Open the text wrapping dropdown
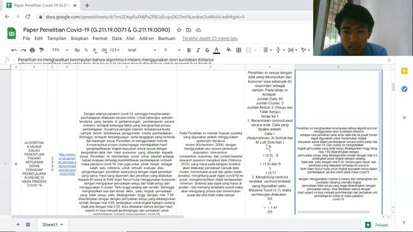This screenshot has height=232, width=413. (x=292, y=50)
